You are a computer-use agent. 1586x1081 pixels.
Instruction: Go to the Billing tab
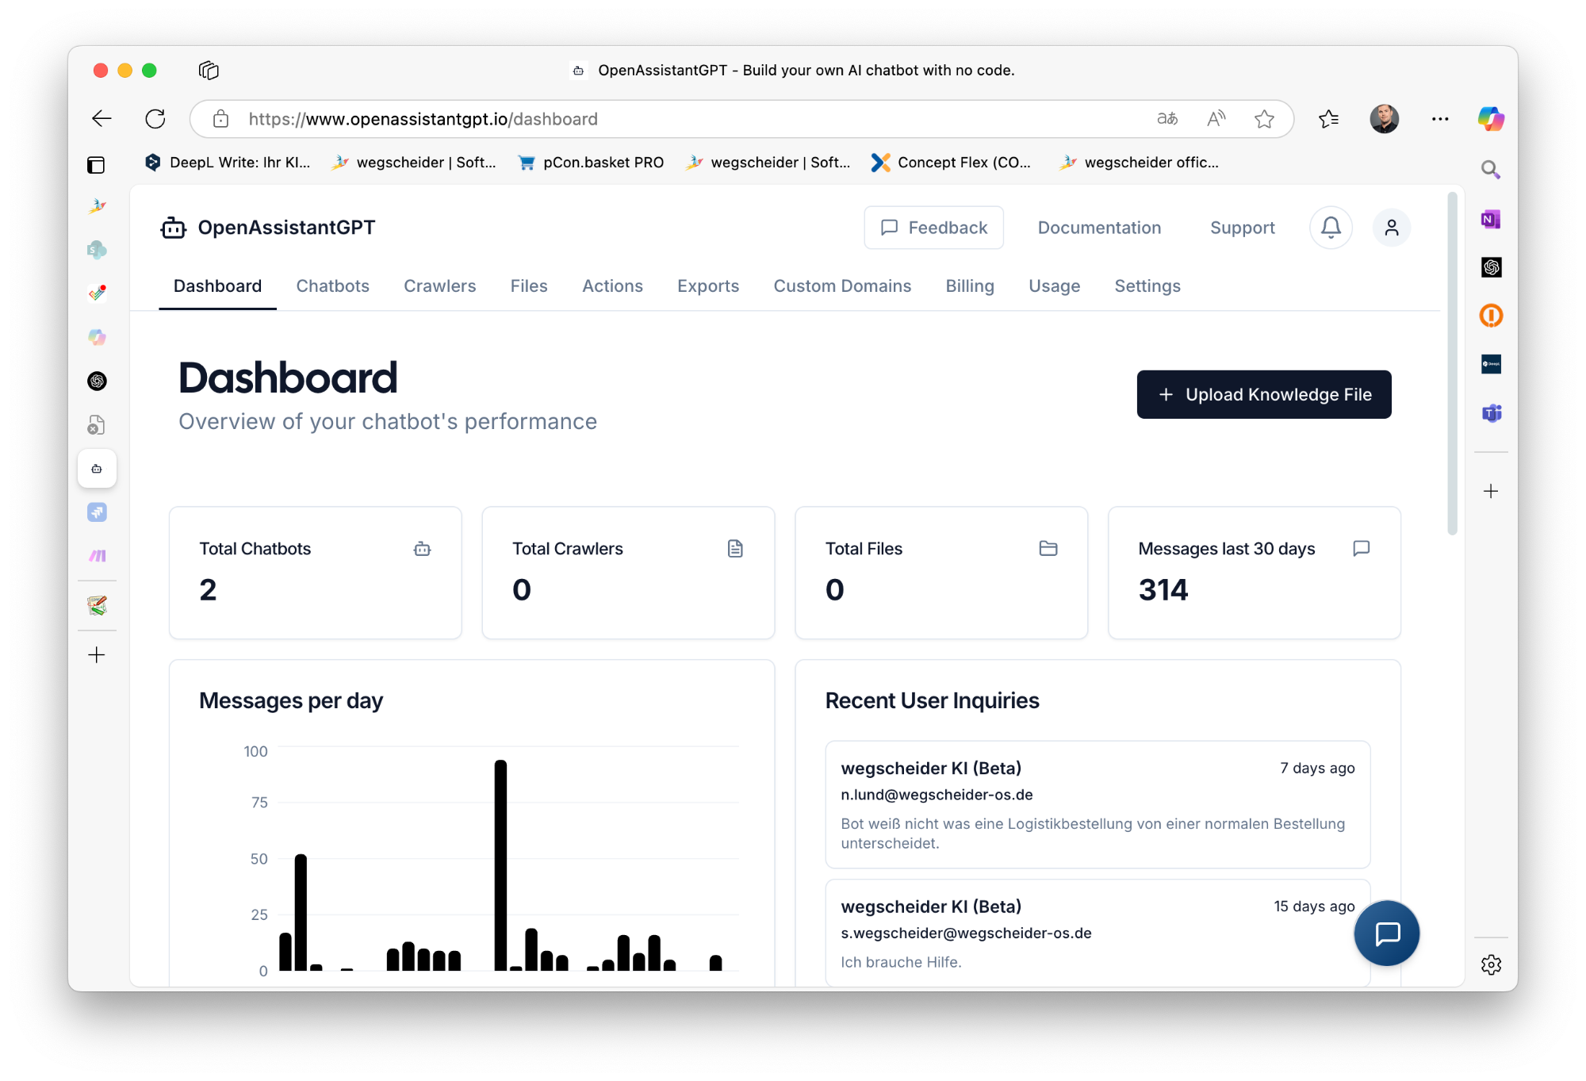tap(969, 286)
